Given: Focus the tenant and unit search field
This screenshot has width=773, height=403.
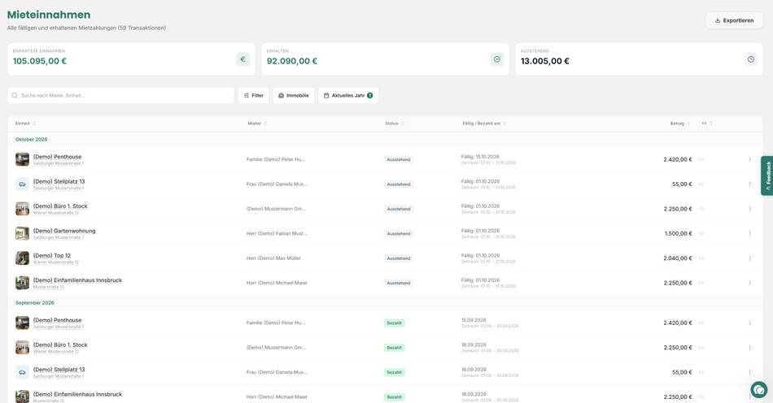Looking at the screenshot, I should (x=121, y=95).
